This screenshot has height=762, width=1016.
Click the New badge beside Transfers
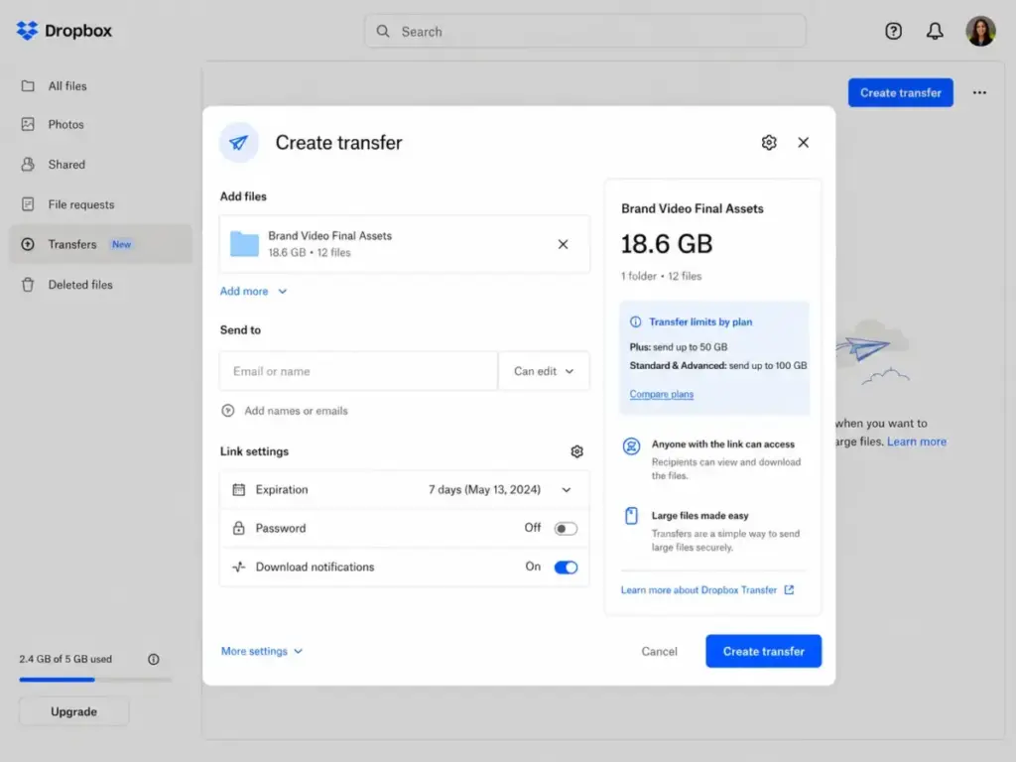pos(121,244)
